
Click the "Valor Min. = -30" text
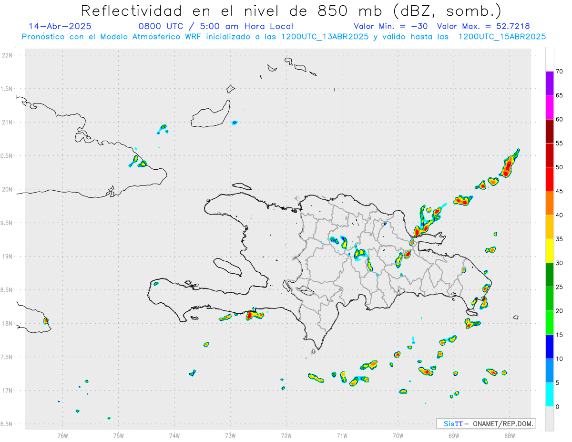pyautogui.click(x=391, y=26)
